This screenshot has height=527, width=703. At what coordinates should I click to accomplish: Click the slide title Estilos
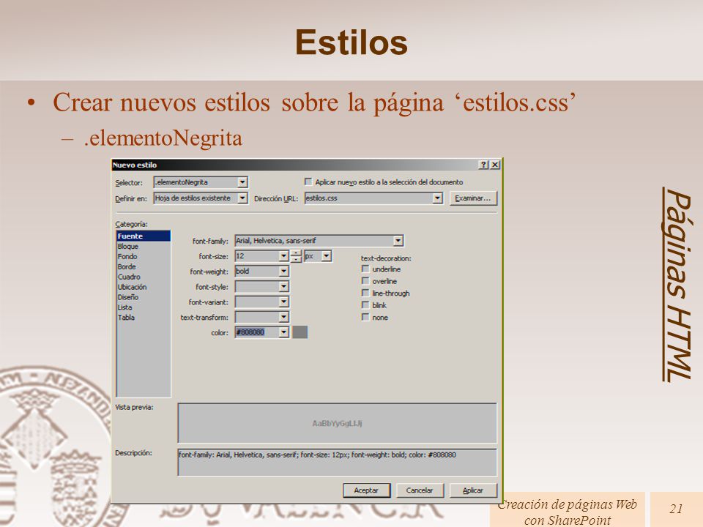(x=351, y=42)
